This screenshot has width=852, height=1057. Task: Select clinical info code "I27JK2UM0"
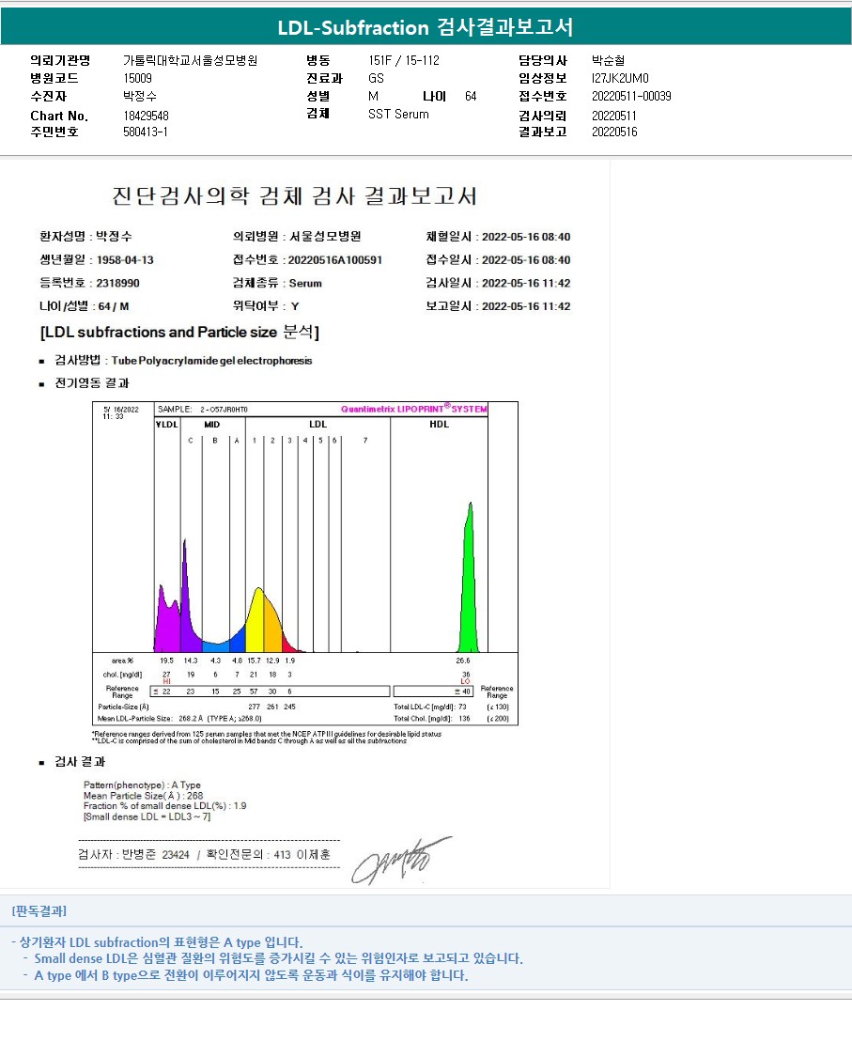[620, 78]
